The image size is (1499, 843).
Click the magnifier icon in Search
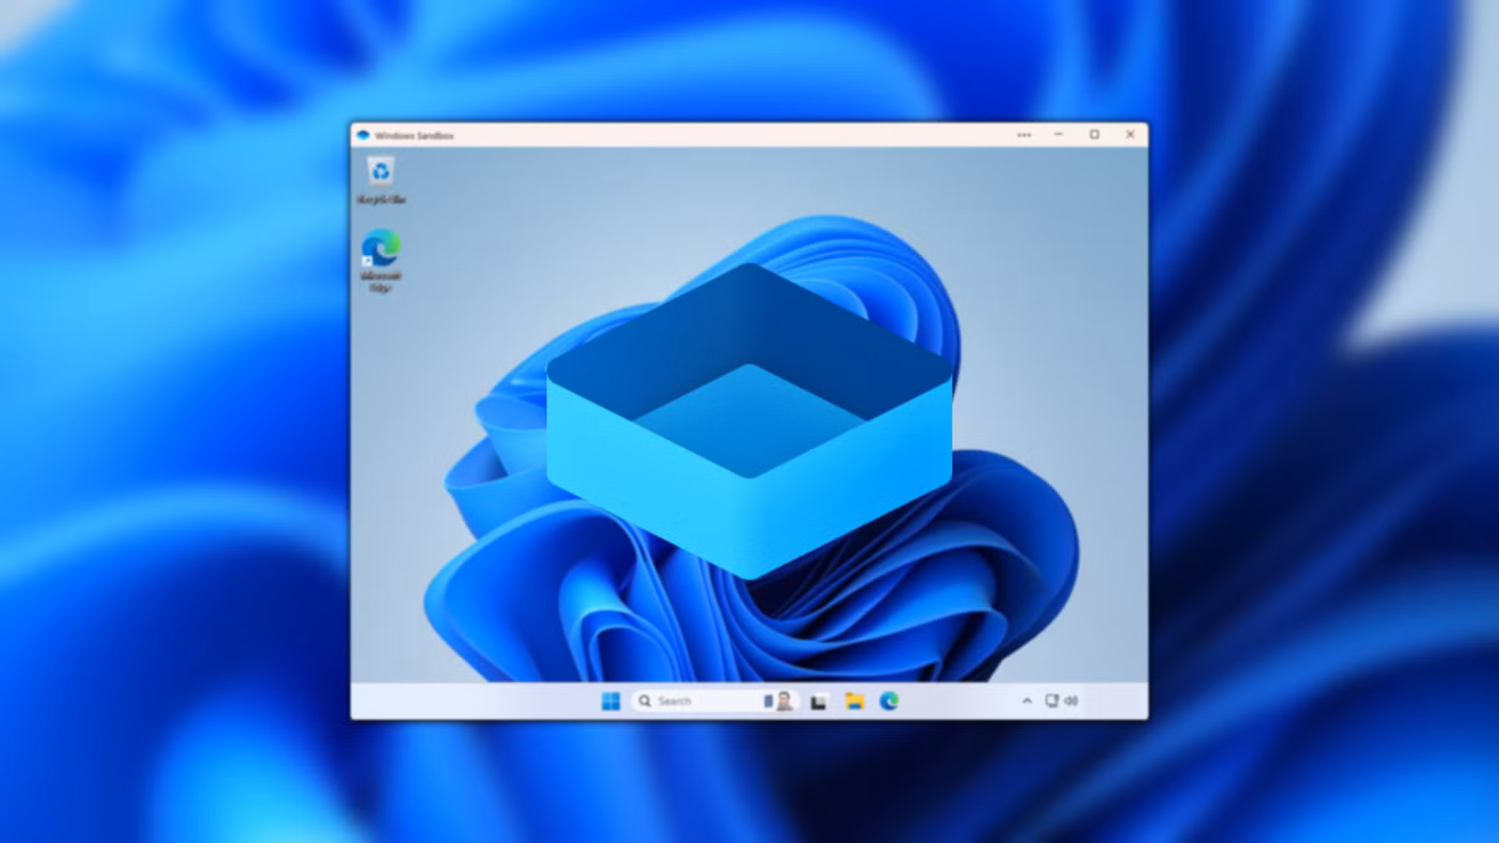pyautogui.click(x=645, y=701)
